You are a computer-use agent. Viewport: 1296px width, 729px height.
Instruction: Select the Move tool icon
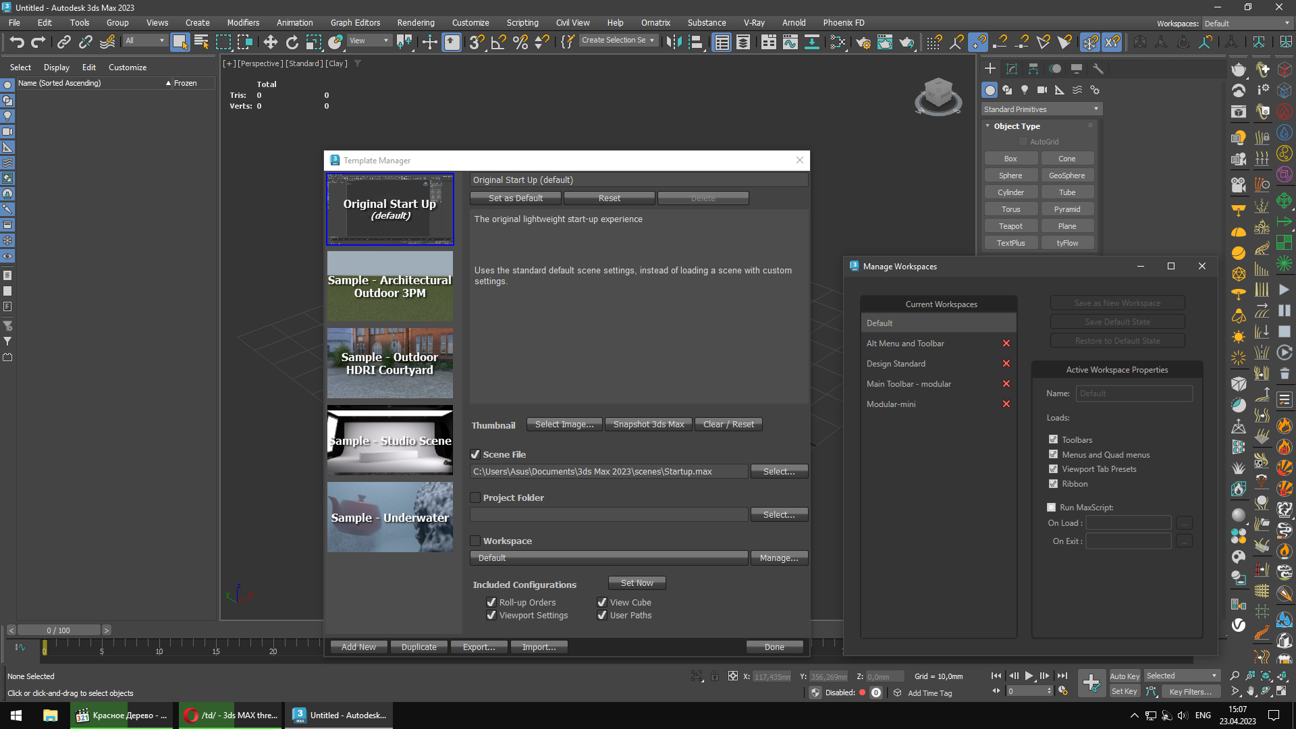(270, 42)
